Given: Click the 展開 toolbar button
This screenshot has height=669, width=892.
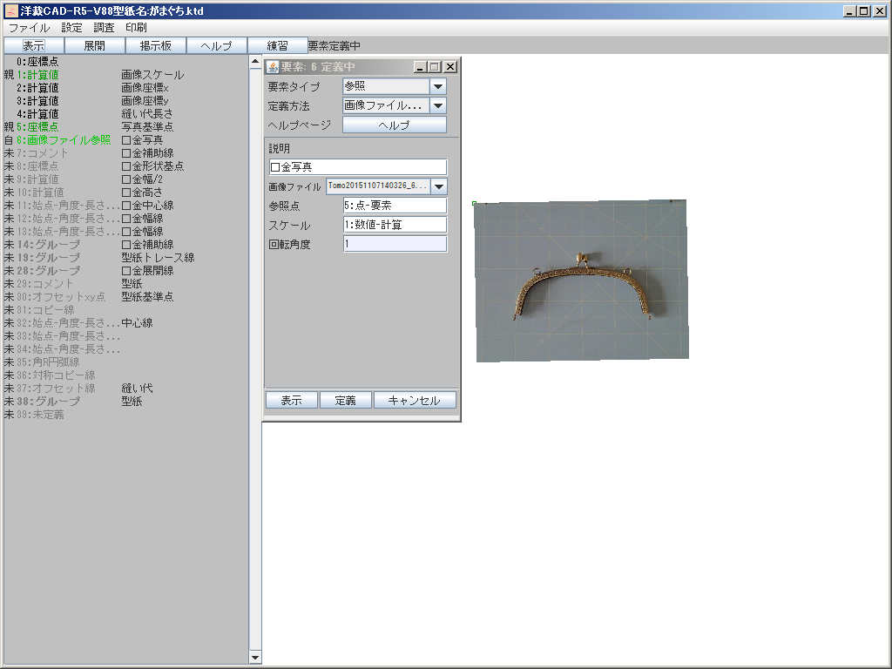Looking at the screenshot, I should click(x=94, y=45).
